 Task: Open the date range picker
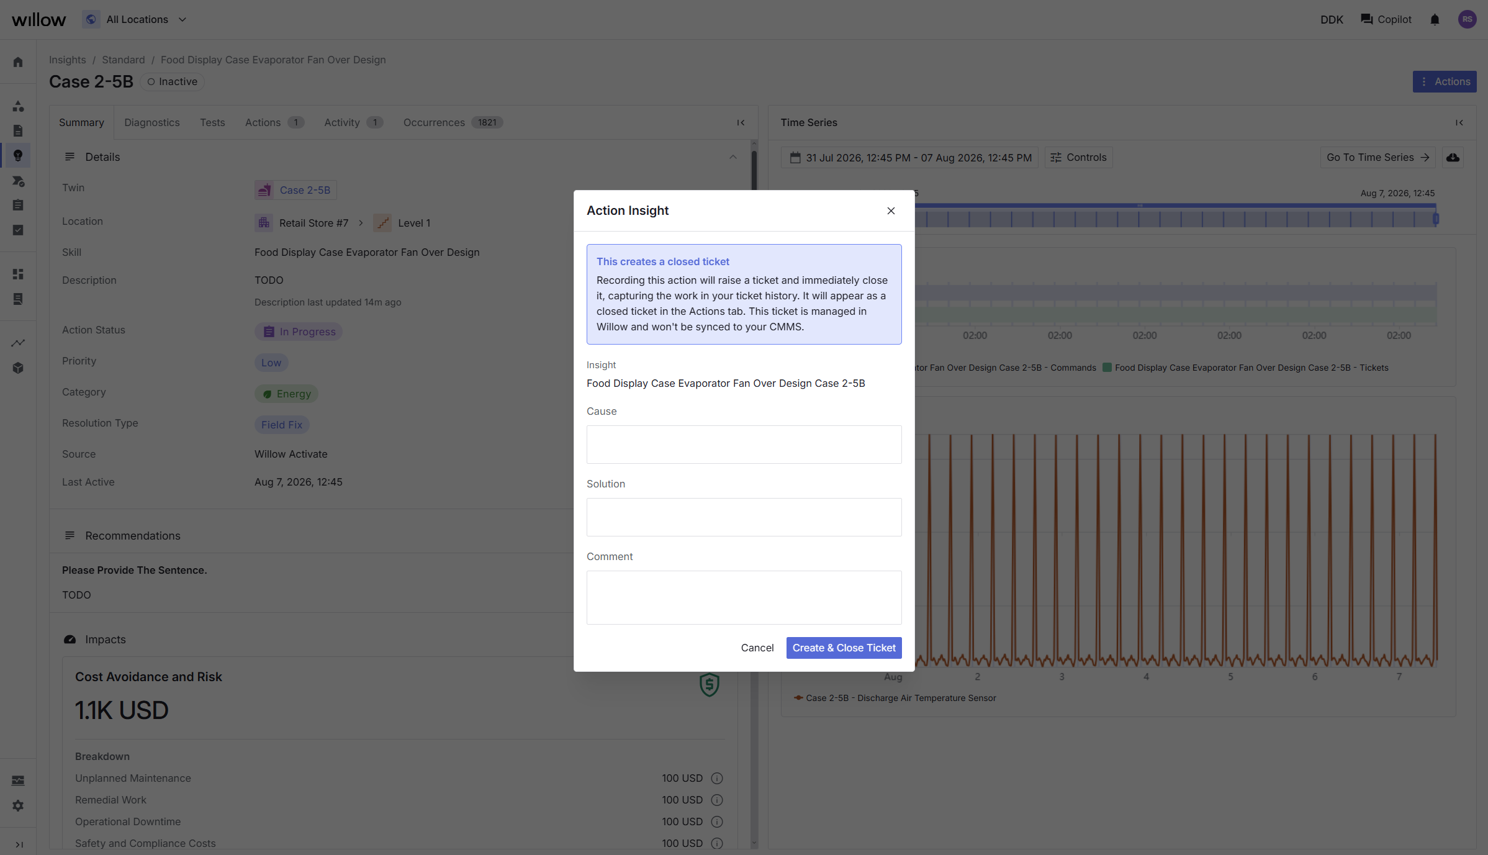[x=910, y=158]
